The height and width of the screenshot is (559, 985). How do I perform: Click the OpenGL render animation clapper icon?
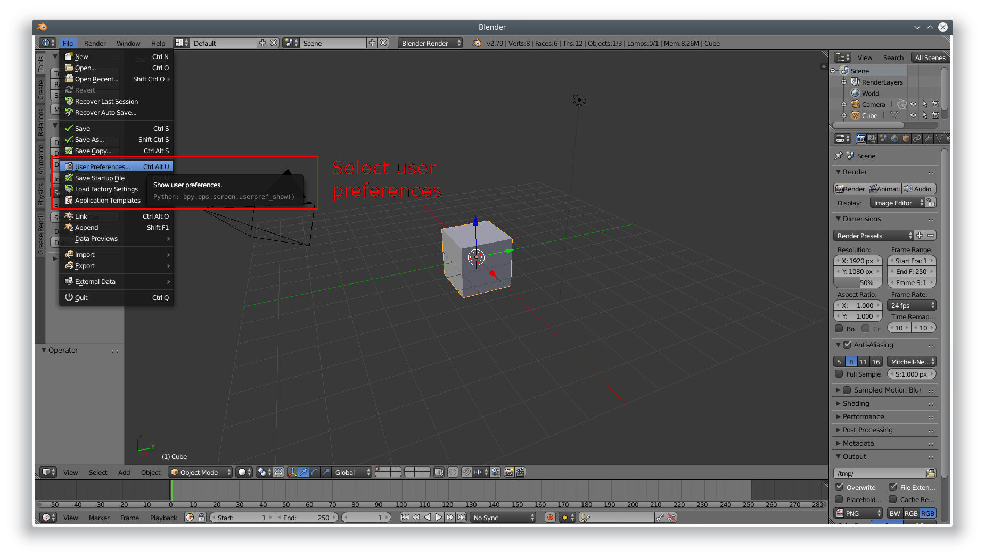point(520,472)
